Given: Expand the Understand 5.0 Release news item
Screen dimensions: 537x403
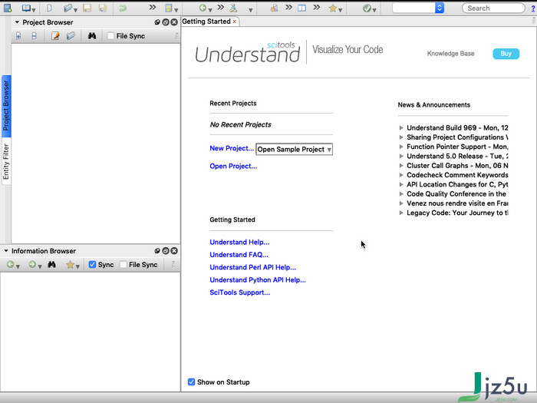Looking at the screenshot, I should click(x=401, y=156).
